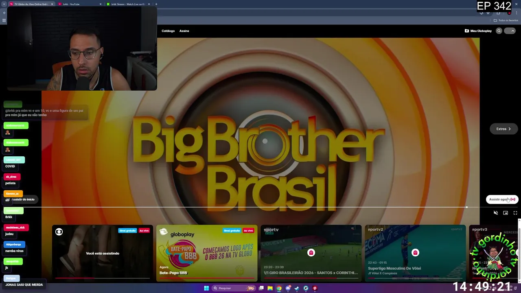The width and height of the screenshot is (521, 293).
Task: Open Logitech G Hub from the taskbar
Action: 306,288
